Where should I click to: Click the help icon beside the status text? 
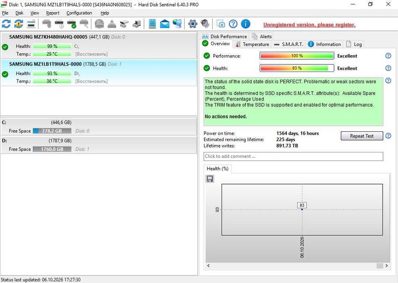click(x=388, y=81)
